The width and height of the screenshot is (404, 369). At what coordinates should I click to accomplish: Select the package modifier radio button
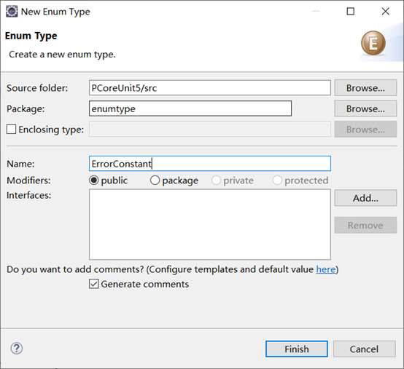pyautogui.click(x=155, y=180)
